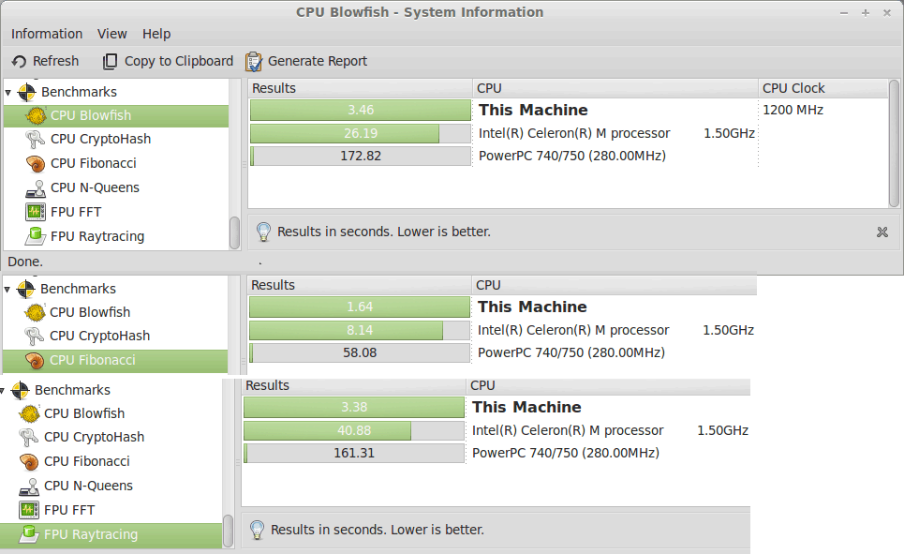The height and width of the screenshot is (554, 904).
Task: Select CPU Fibonacci icon in the bottom tree
Action: click(x=29, y=461)
